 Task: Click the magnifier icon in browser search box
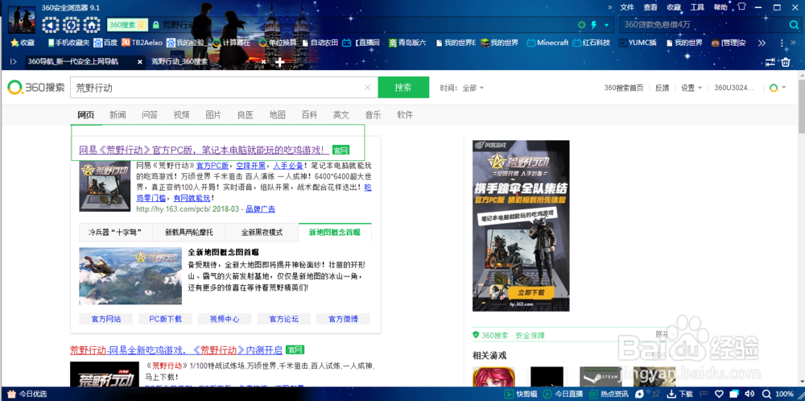[x=795, y=25]
